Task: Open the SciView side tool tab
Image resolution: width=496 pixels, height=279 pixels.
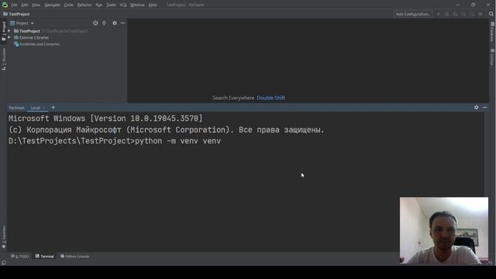Action: coord(493,57)
